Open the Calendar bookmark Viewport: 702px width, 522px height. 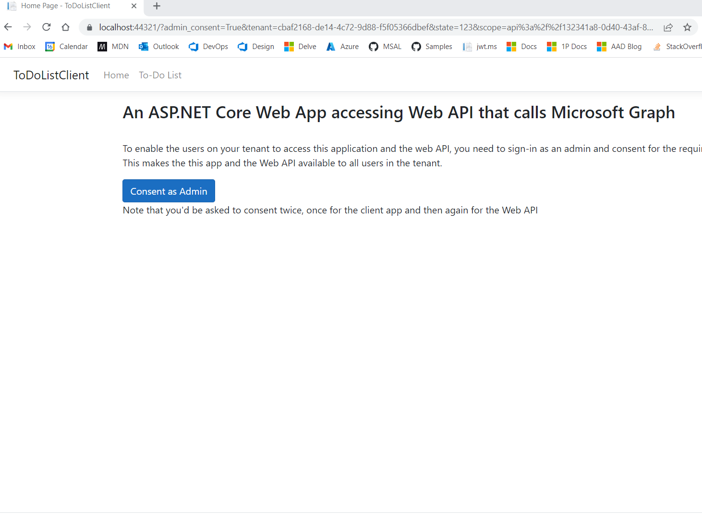tap(66, 47)
